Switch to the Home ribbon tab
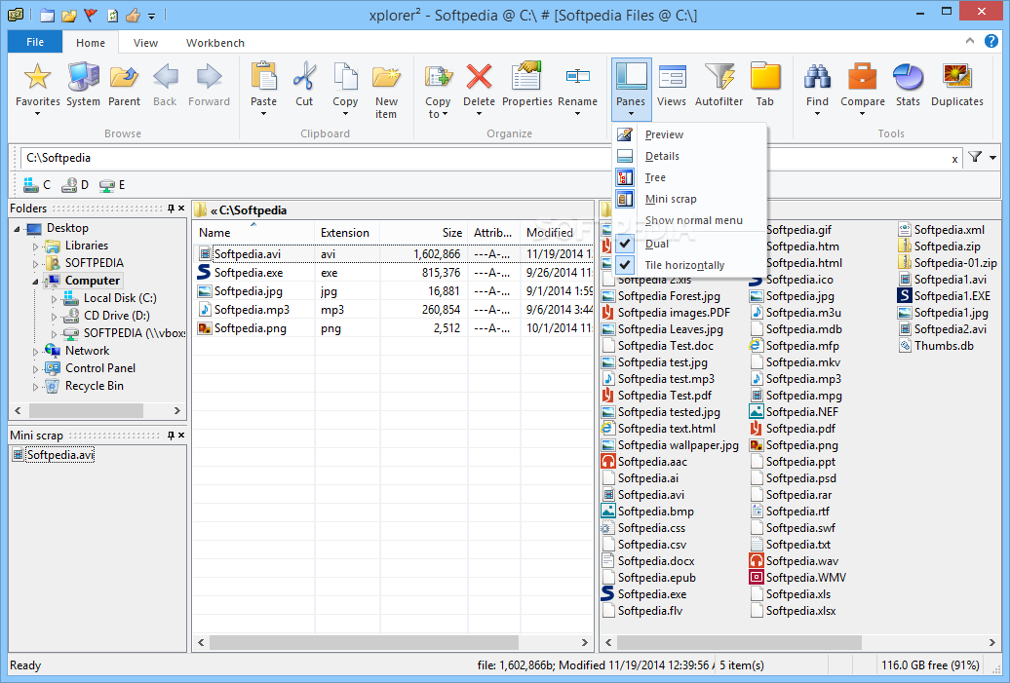Viewport: 1010px width, 683px height. (90, 43)
